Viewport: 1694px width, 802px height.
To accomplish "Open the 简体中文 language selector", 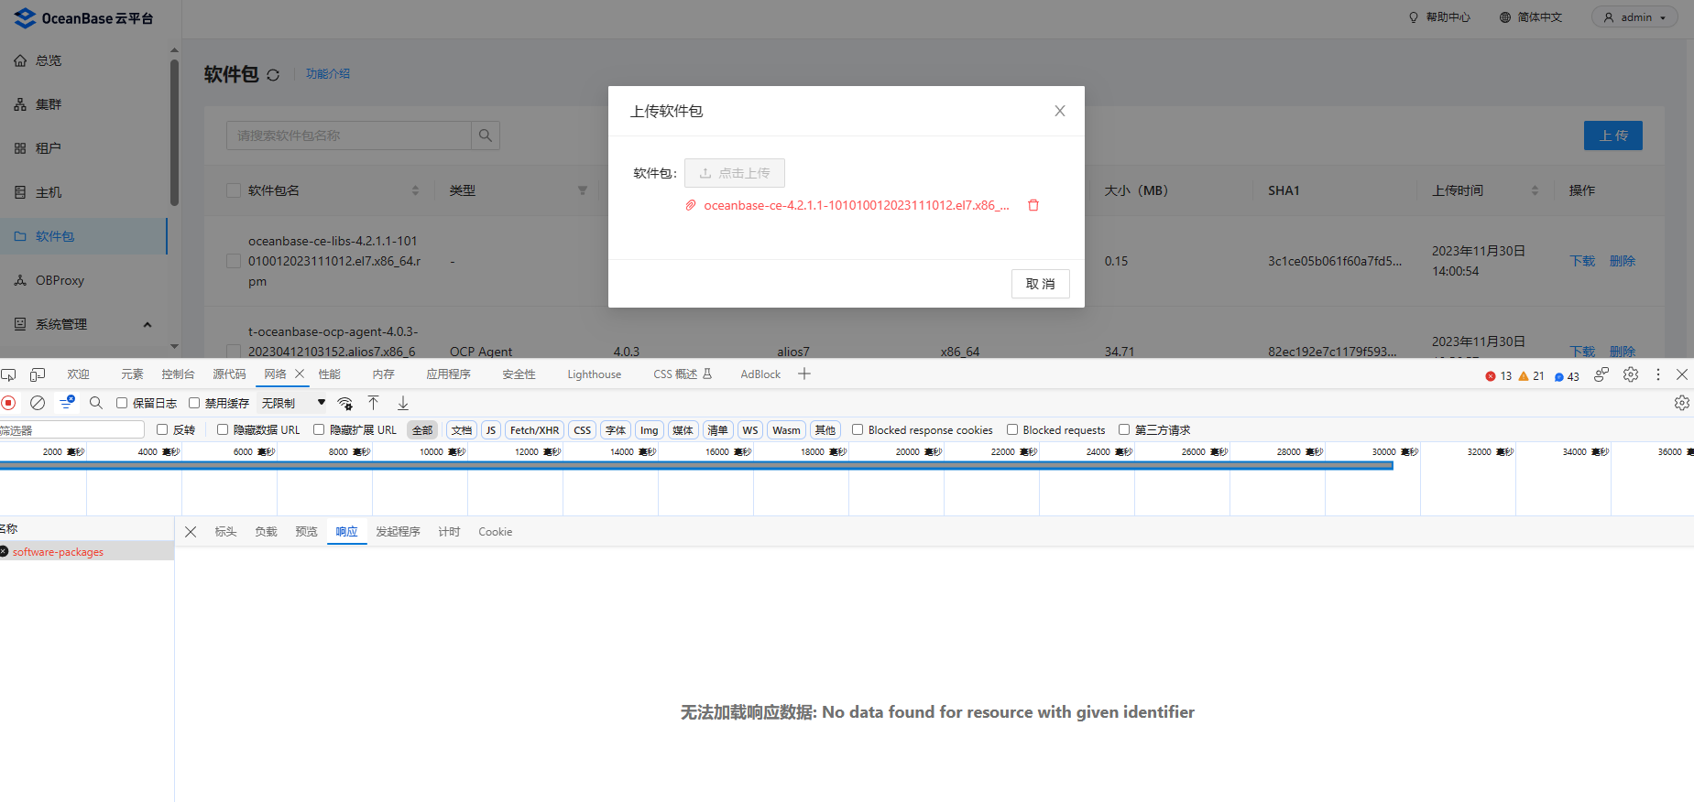I will (x=1531, y=17).
